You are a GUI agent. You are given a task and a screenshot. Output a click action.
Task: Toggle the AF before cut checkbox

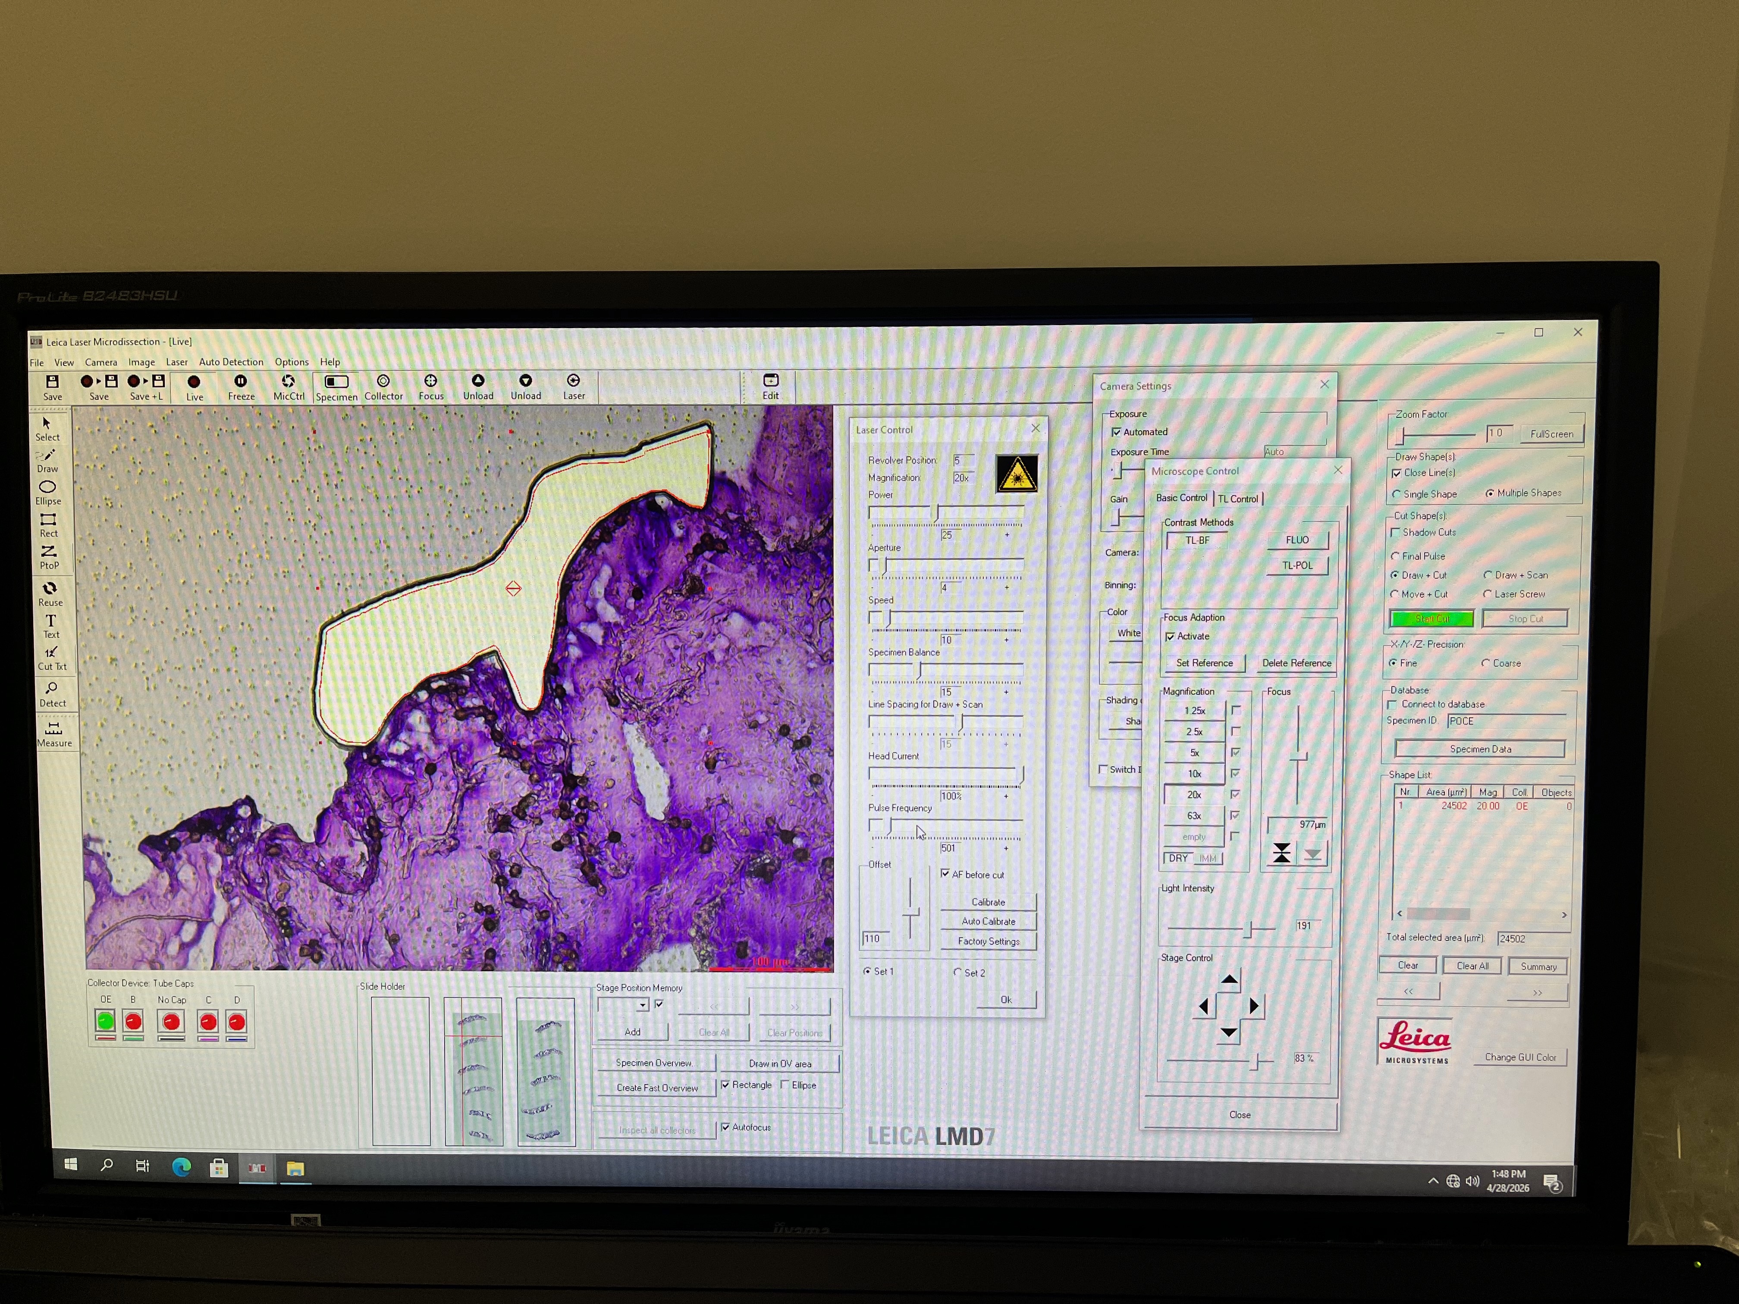tap(945, 873)
